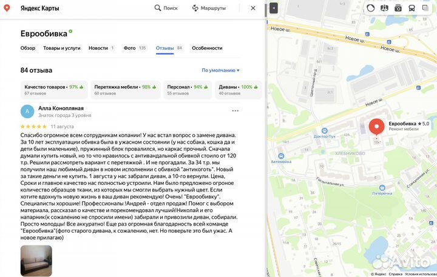
Task: Open street panoramas camera icon
Action: 398,8
